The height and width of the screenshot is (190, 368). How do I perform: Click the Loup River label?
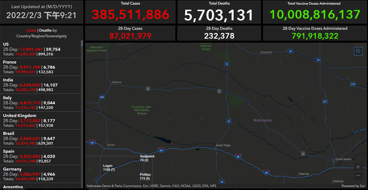pyautogui.click(x=360, y=131)
